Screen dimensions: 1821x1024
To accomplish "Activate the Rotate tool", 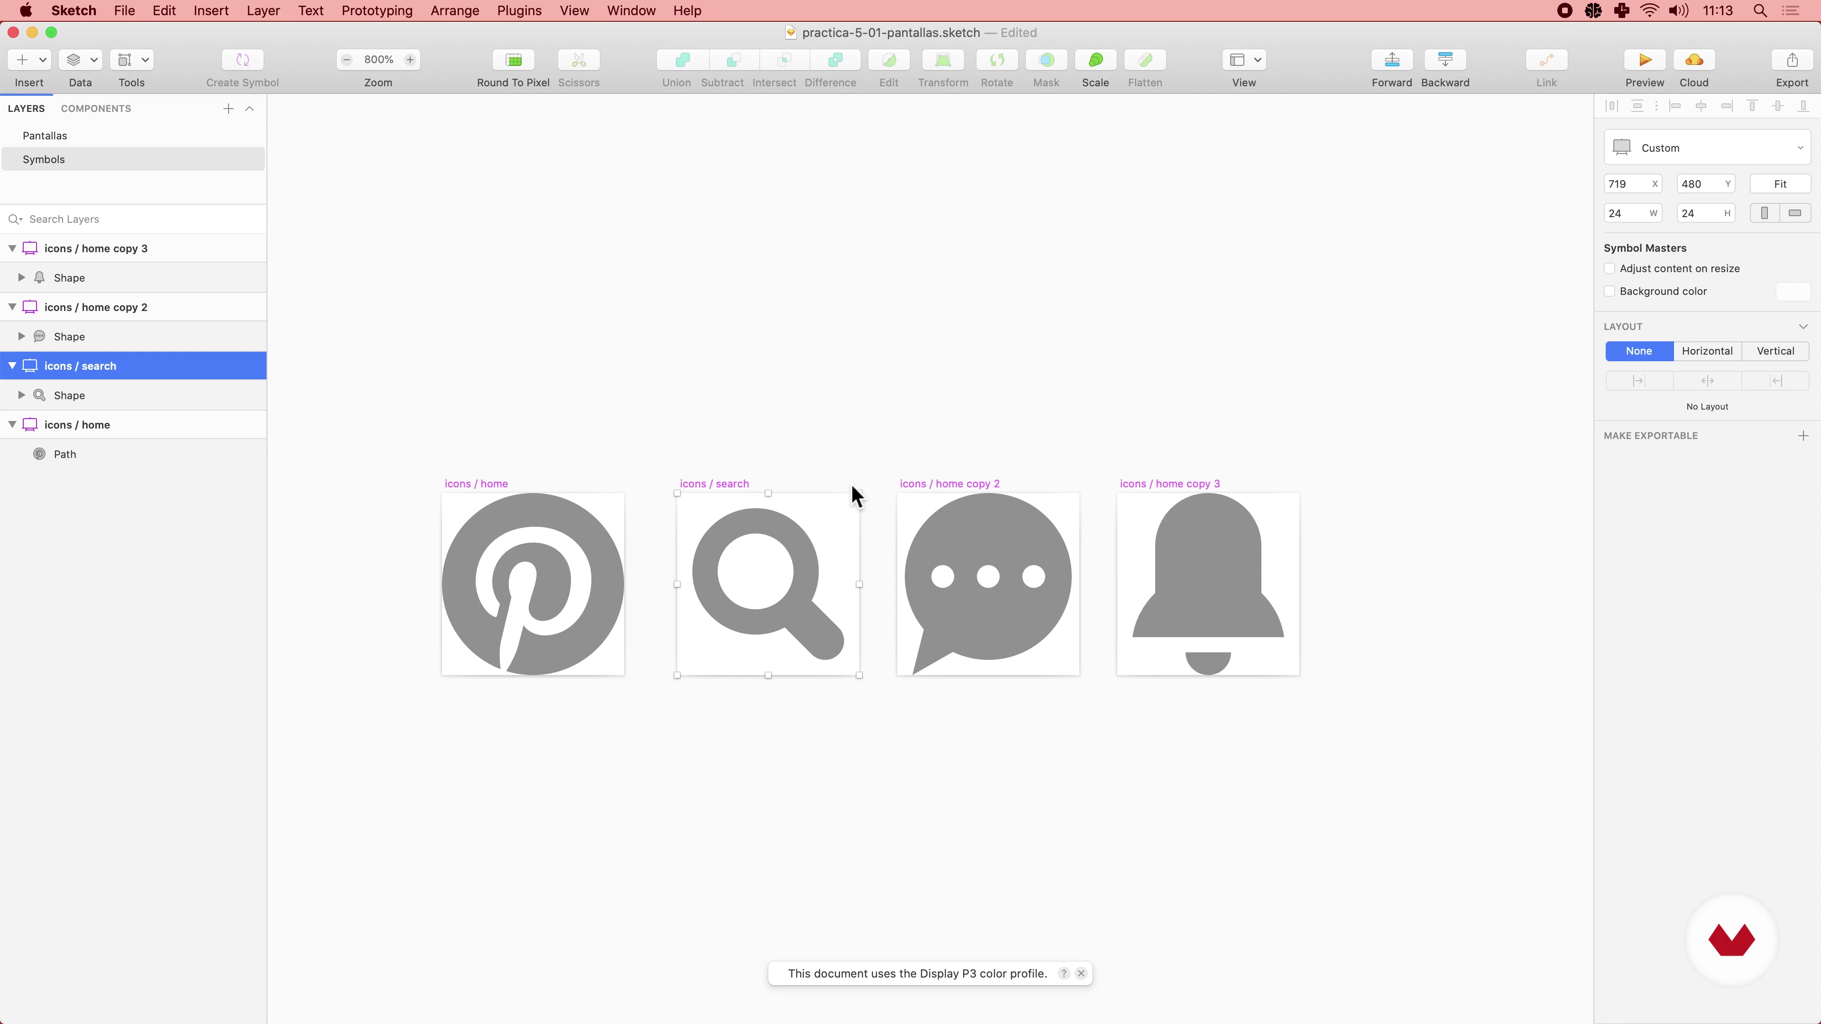I will (997, 60).
